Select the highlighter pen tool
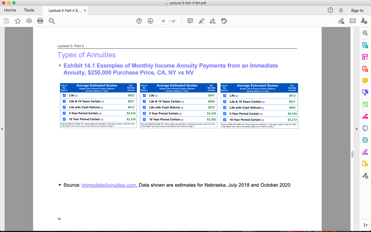The image size is (371, 232). [x=201, y=21]
